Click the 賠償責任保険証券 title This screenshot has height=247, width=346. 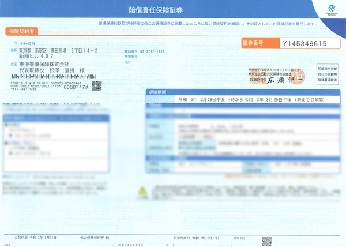(x=156, y=10)
